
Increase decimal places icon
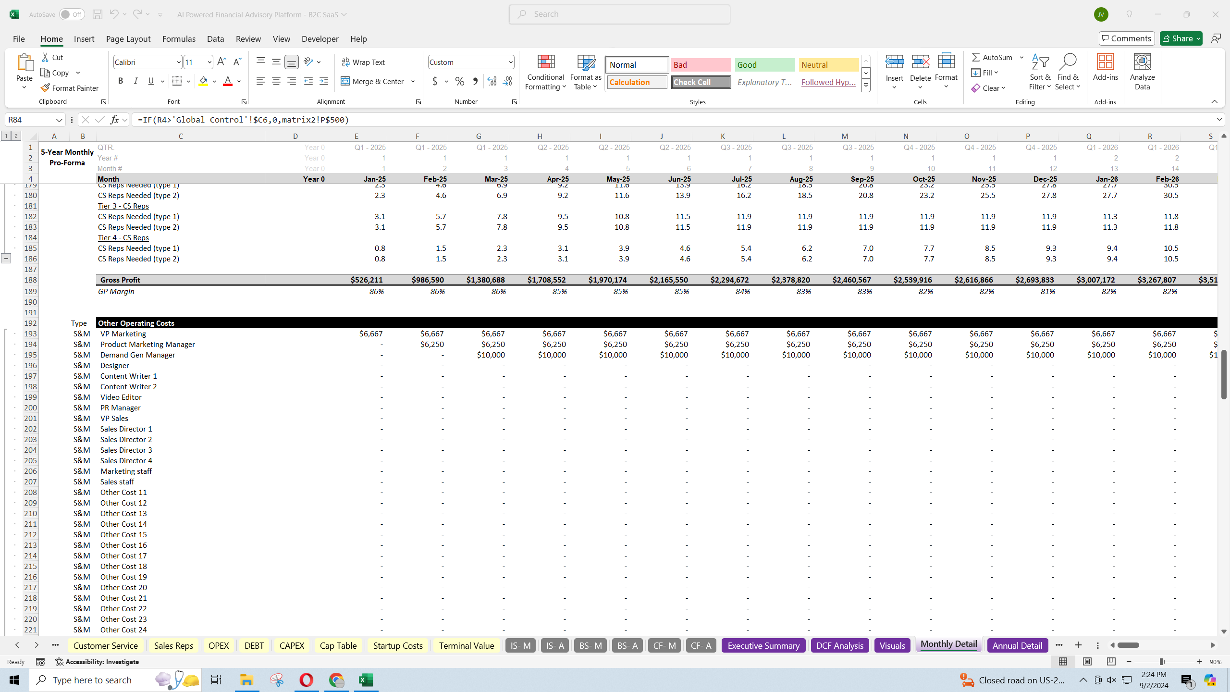pyautogui.click(x=492, y=81)
